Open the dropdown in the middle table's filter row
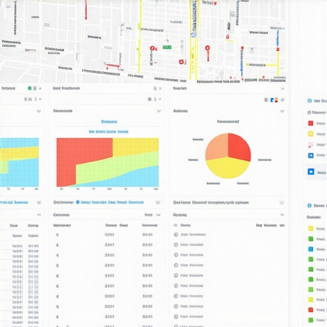This screenshot has height=327, width=327. (158, 215)
